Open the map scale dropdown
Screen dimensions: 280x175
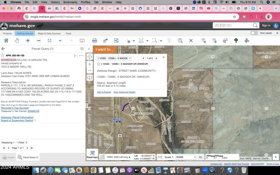point(185,157)
